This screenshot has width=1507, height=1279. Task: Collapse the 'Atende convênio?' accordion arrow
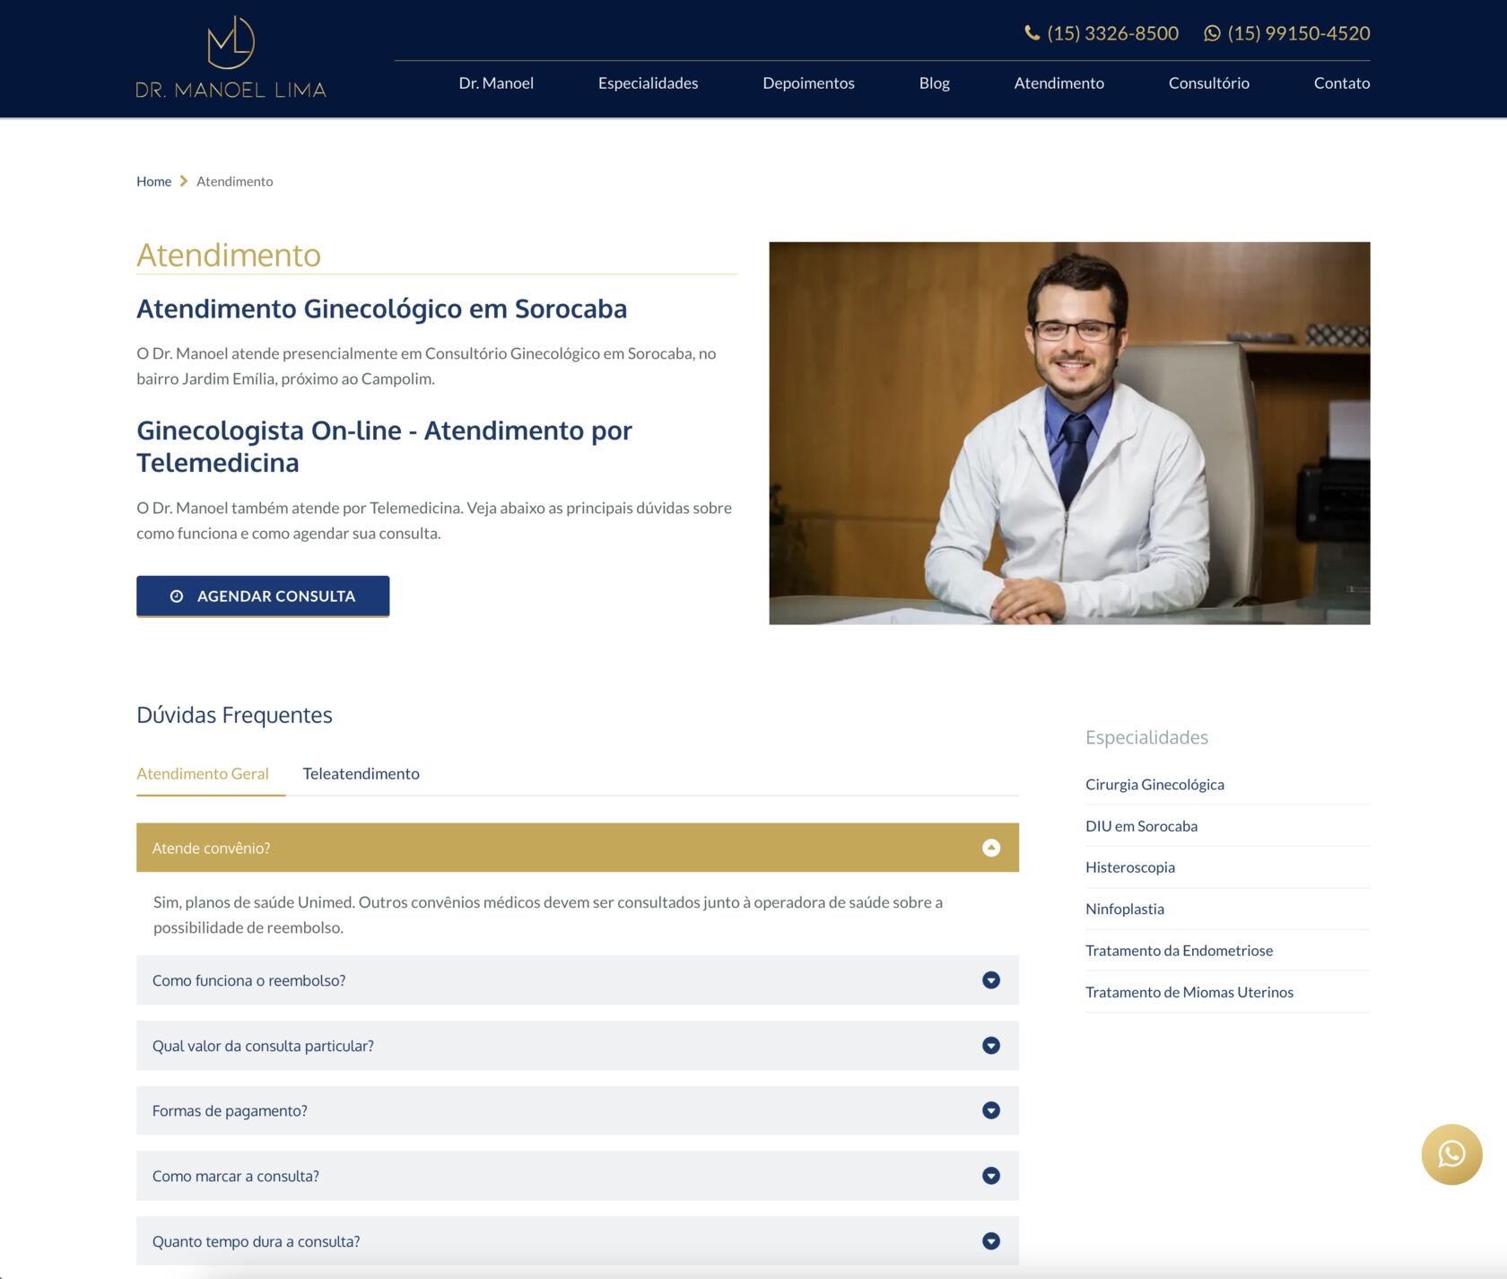point(990,848)
